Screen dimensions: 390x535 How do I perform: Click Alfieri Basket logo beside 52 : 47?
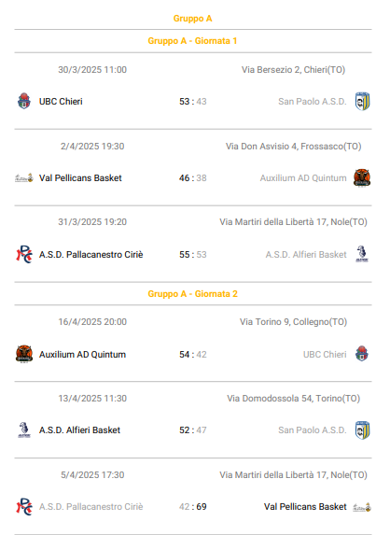pos(24,429)
